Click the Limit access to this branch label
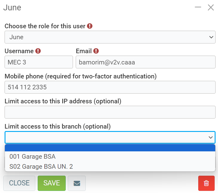Screen dimensions: 218x193 coord(57,126)
